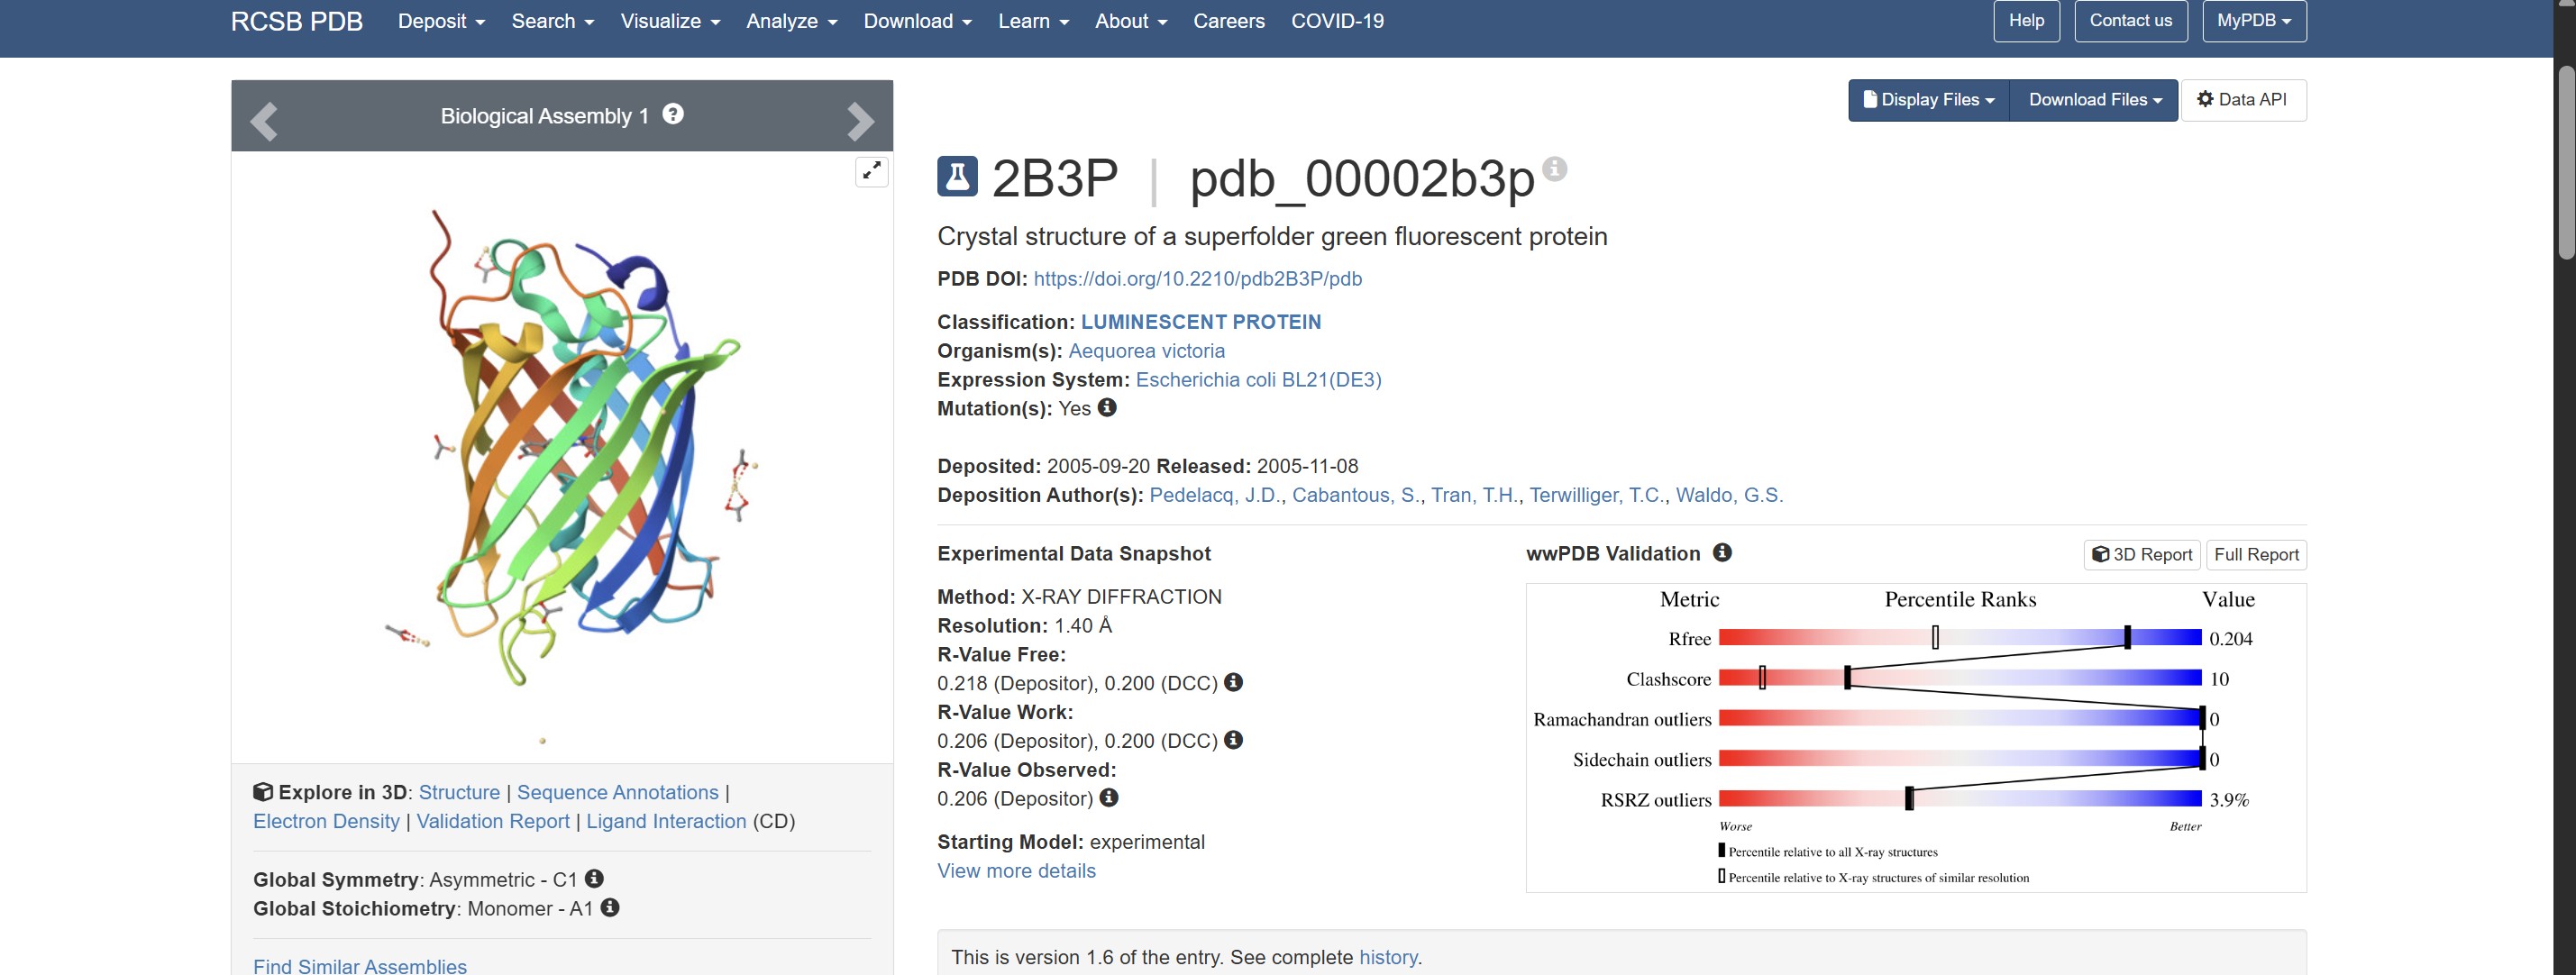The height and width of the screenshot is (975, 2576).
Task: Go to the COVID-19 section
Action: coord(1338,20)
